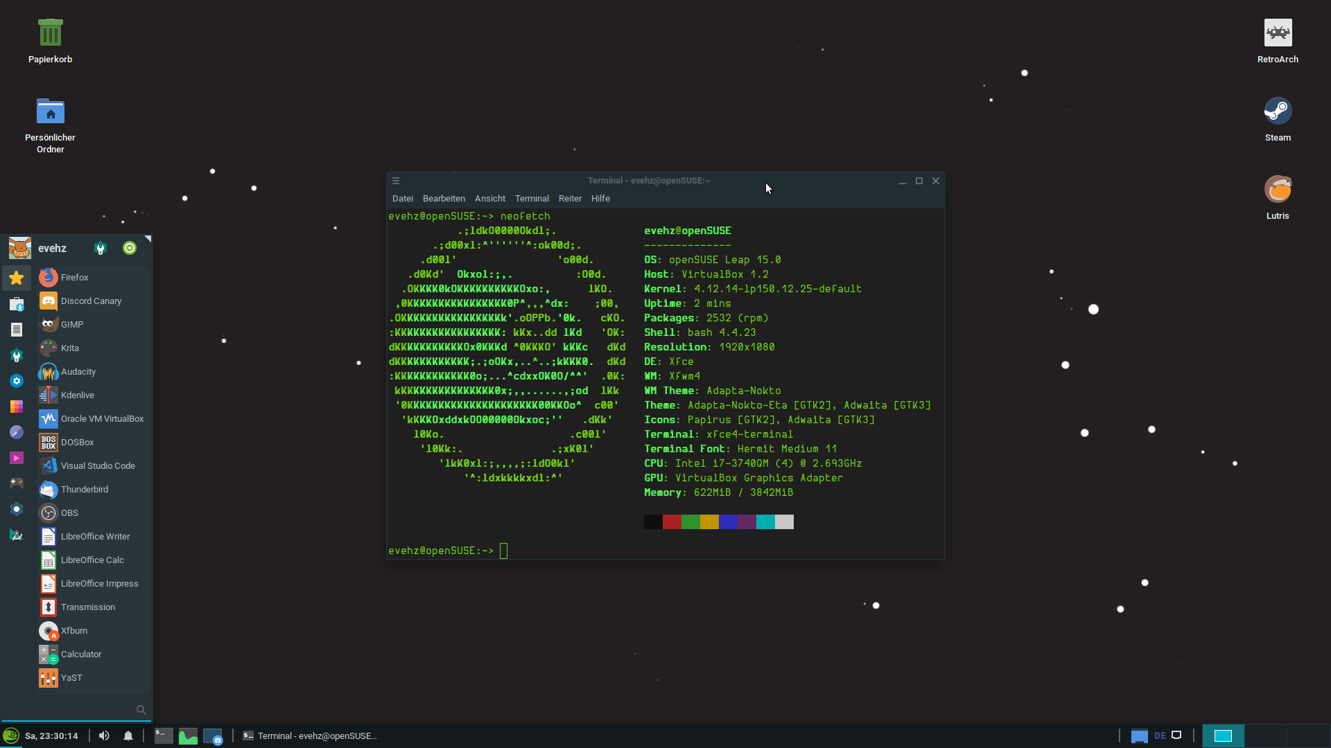Open the Reiter menu in terminal

(570, 199)
